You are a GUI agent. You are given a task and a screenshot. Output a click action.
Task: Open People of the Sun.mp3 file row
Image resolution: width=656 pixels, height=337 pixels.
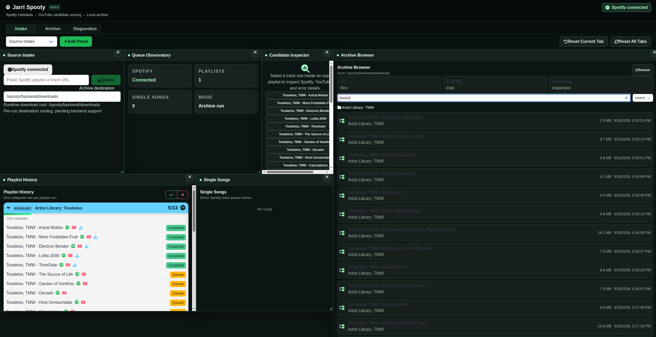point(495,326)
